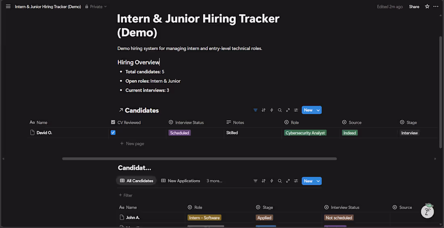Click the Indeed source tag

tap(350, 133)
